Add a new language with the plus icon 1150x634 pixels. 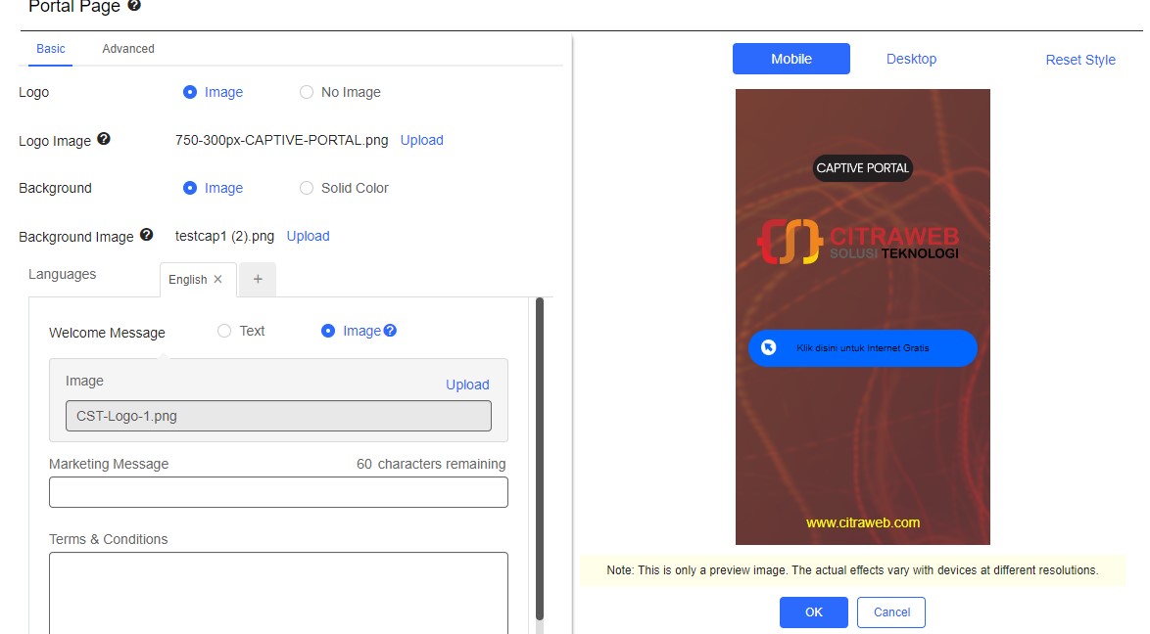tap(257, 279)
